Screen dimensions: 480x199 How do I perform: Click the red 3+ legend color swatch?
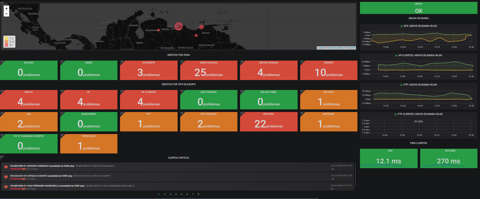pos(6,45)
